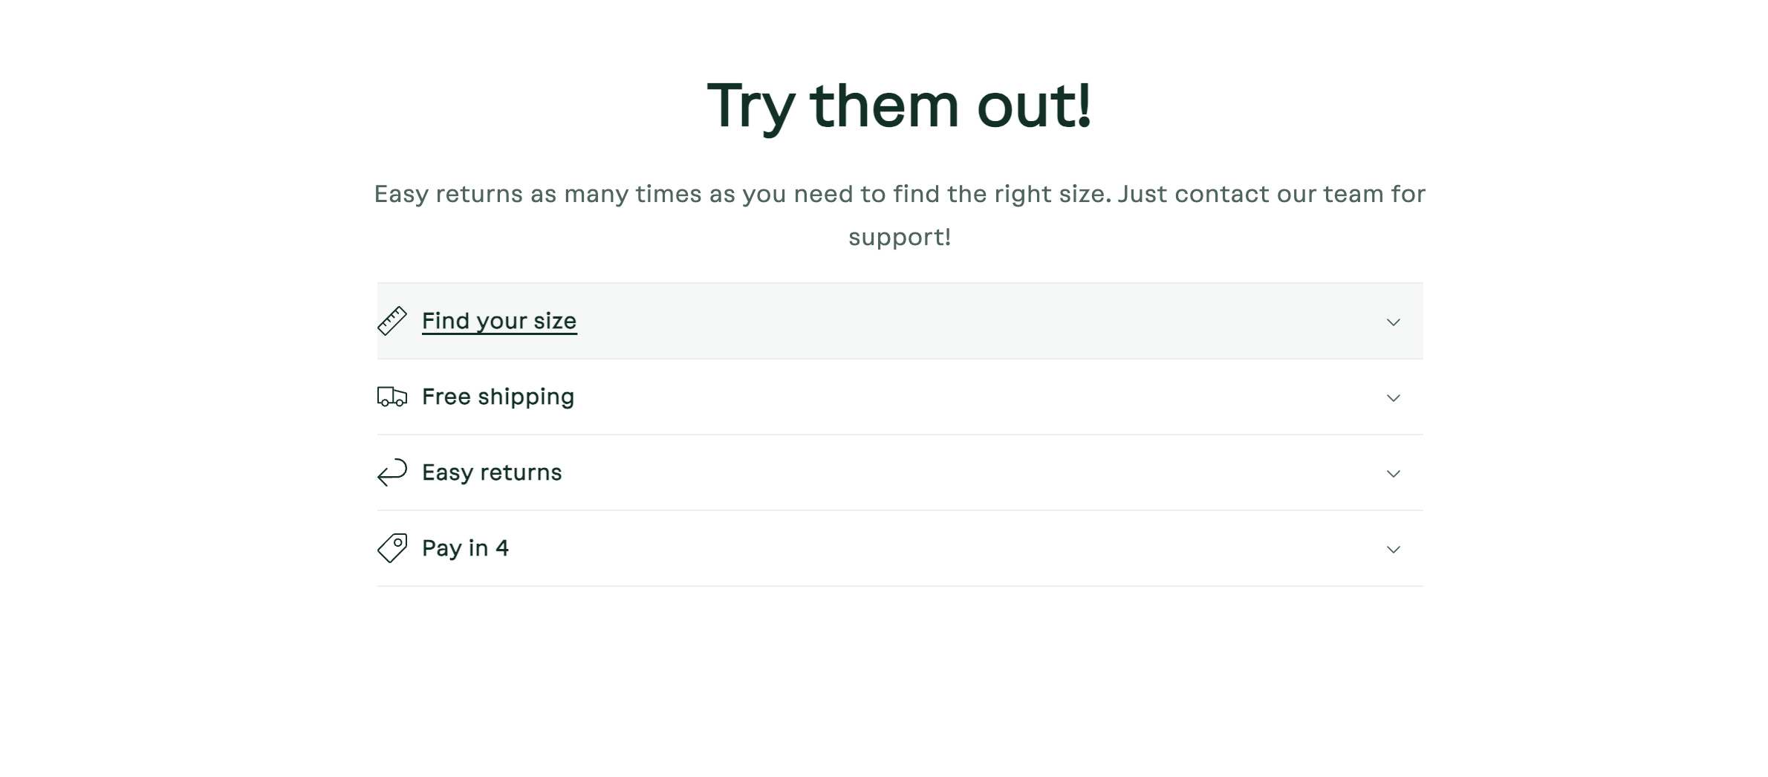The width and height of the screenshot is (1768, 777).
Task: Click the price tag icon next to Pay in 4
Action: [391, 548]
